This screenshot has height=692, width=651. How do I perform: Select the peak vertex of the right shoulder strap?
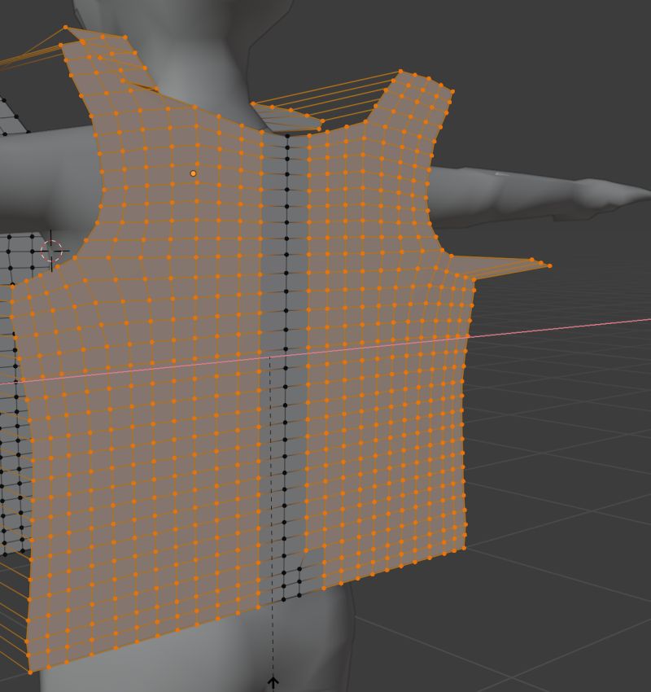pos(400,71)
